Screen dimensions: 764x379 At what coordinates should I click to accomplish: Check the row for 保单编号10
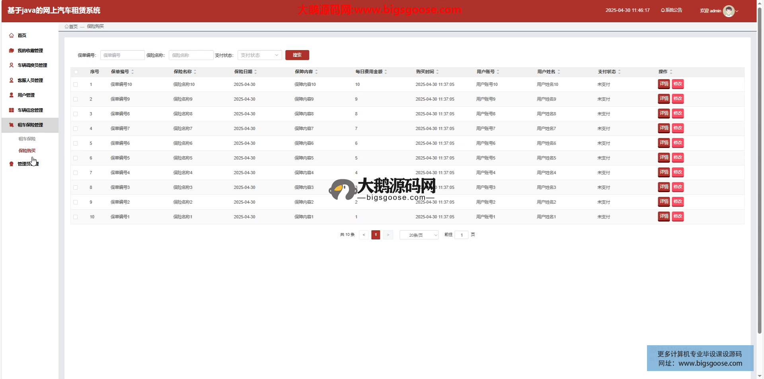76,84
